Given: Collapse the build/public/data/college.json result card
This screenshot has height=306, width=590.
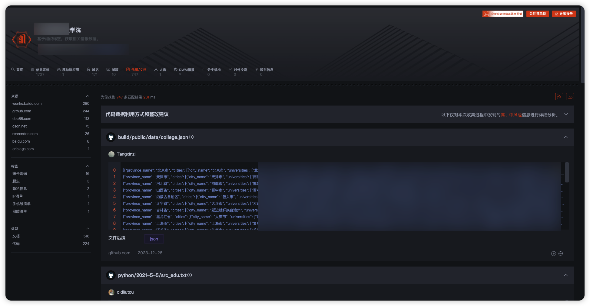Looking at the screenshot, I should pyautogui.click(x=565, y=137).
